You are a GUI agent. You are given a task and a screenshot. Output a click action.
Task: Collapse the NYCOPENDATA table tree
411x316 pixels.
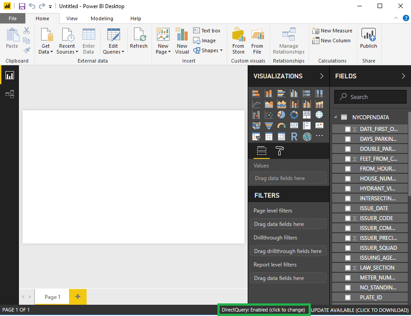tap(336, 117)
